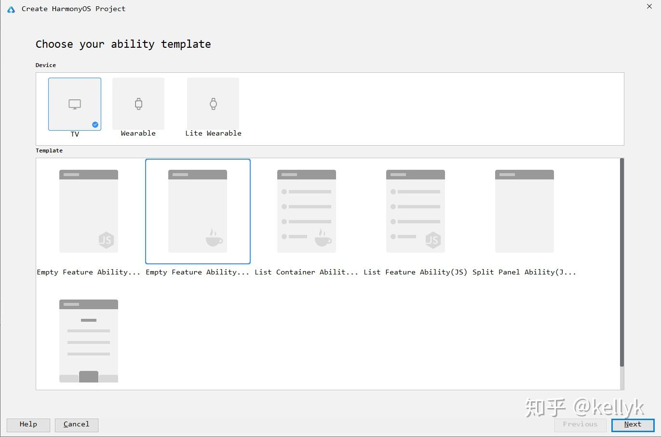661x437 pixels.
Task: Click the "Lite Wearable" device label
Action: [213, 133]
